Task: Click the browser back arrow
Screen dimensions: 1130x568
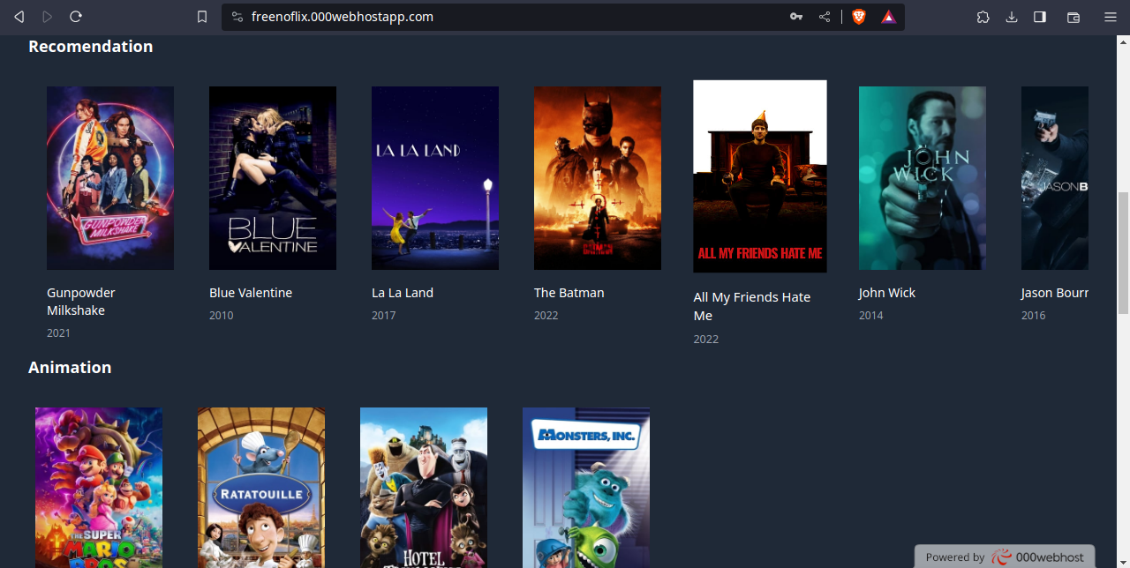Action: click(19, 17)
